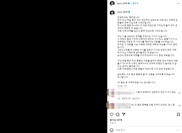Click the 게시 post button
Image resolution: width=182 pixels, height=133 pixels.
click(178, 130)
